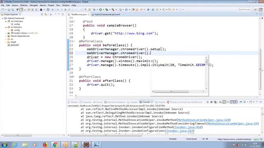The width and height of the screenshot is (264, 148).
Task: Click the console Remove Launch X icon
Action: tap(212, 102)
